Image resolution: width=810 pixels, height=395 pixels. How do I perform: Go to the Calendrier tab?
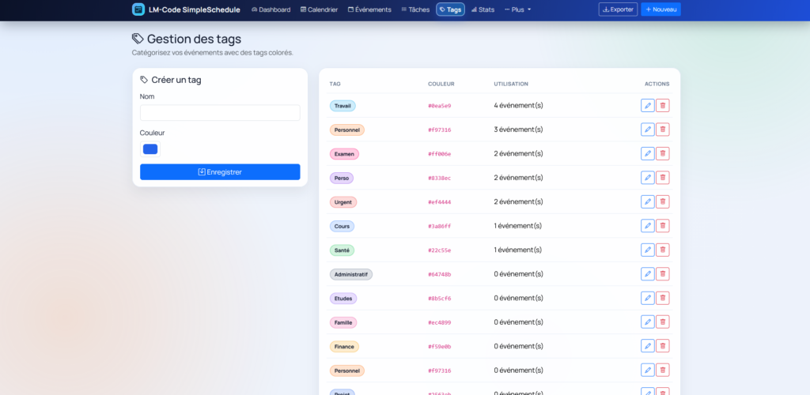[319, 9]
